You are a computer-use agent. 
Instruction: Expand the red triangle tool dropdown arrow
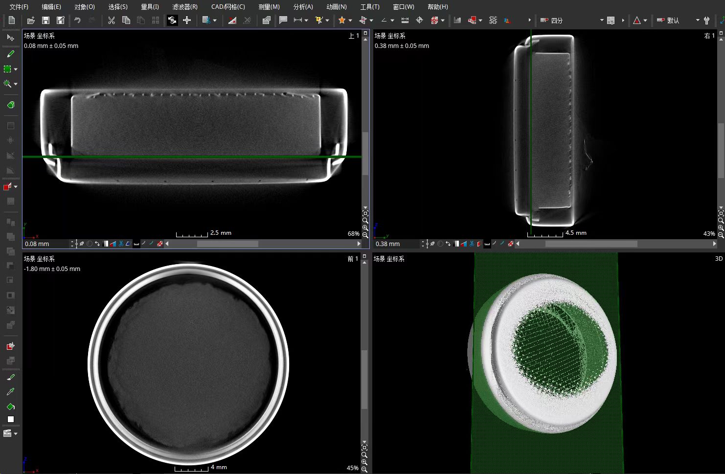coord(645,21)
